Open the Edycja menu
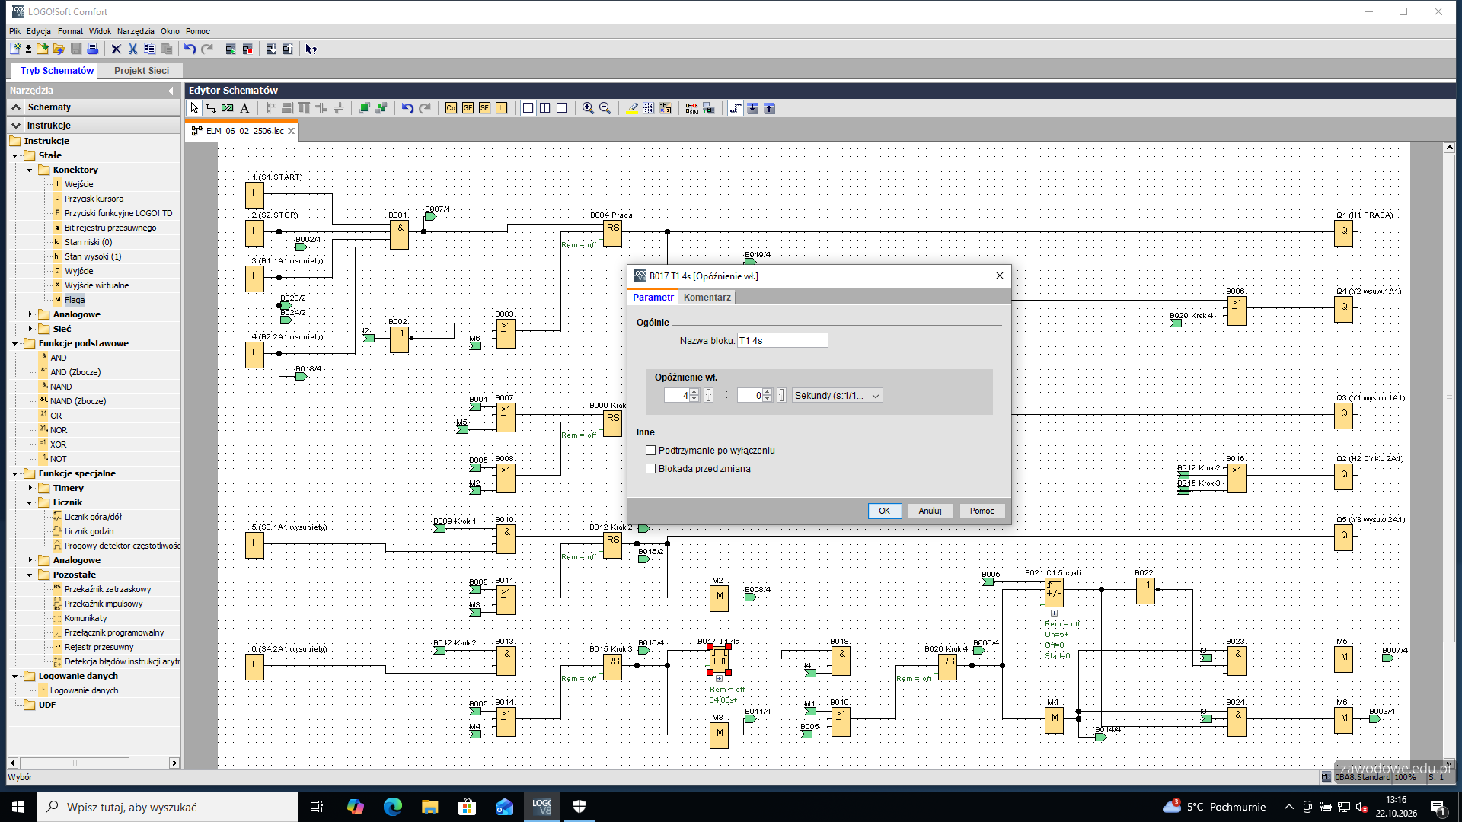 click(39, 31)
